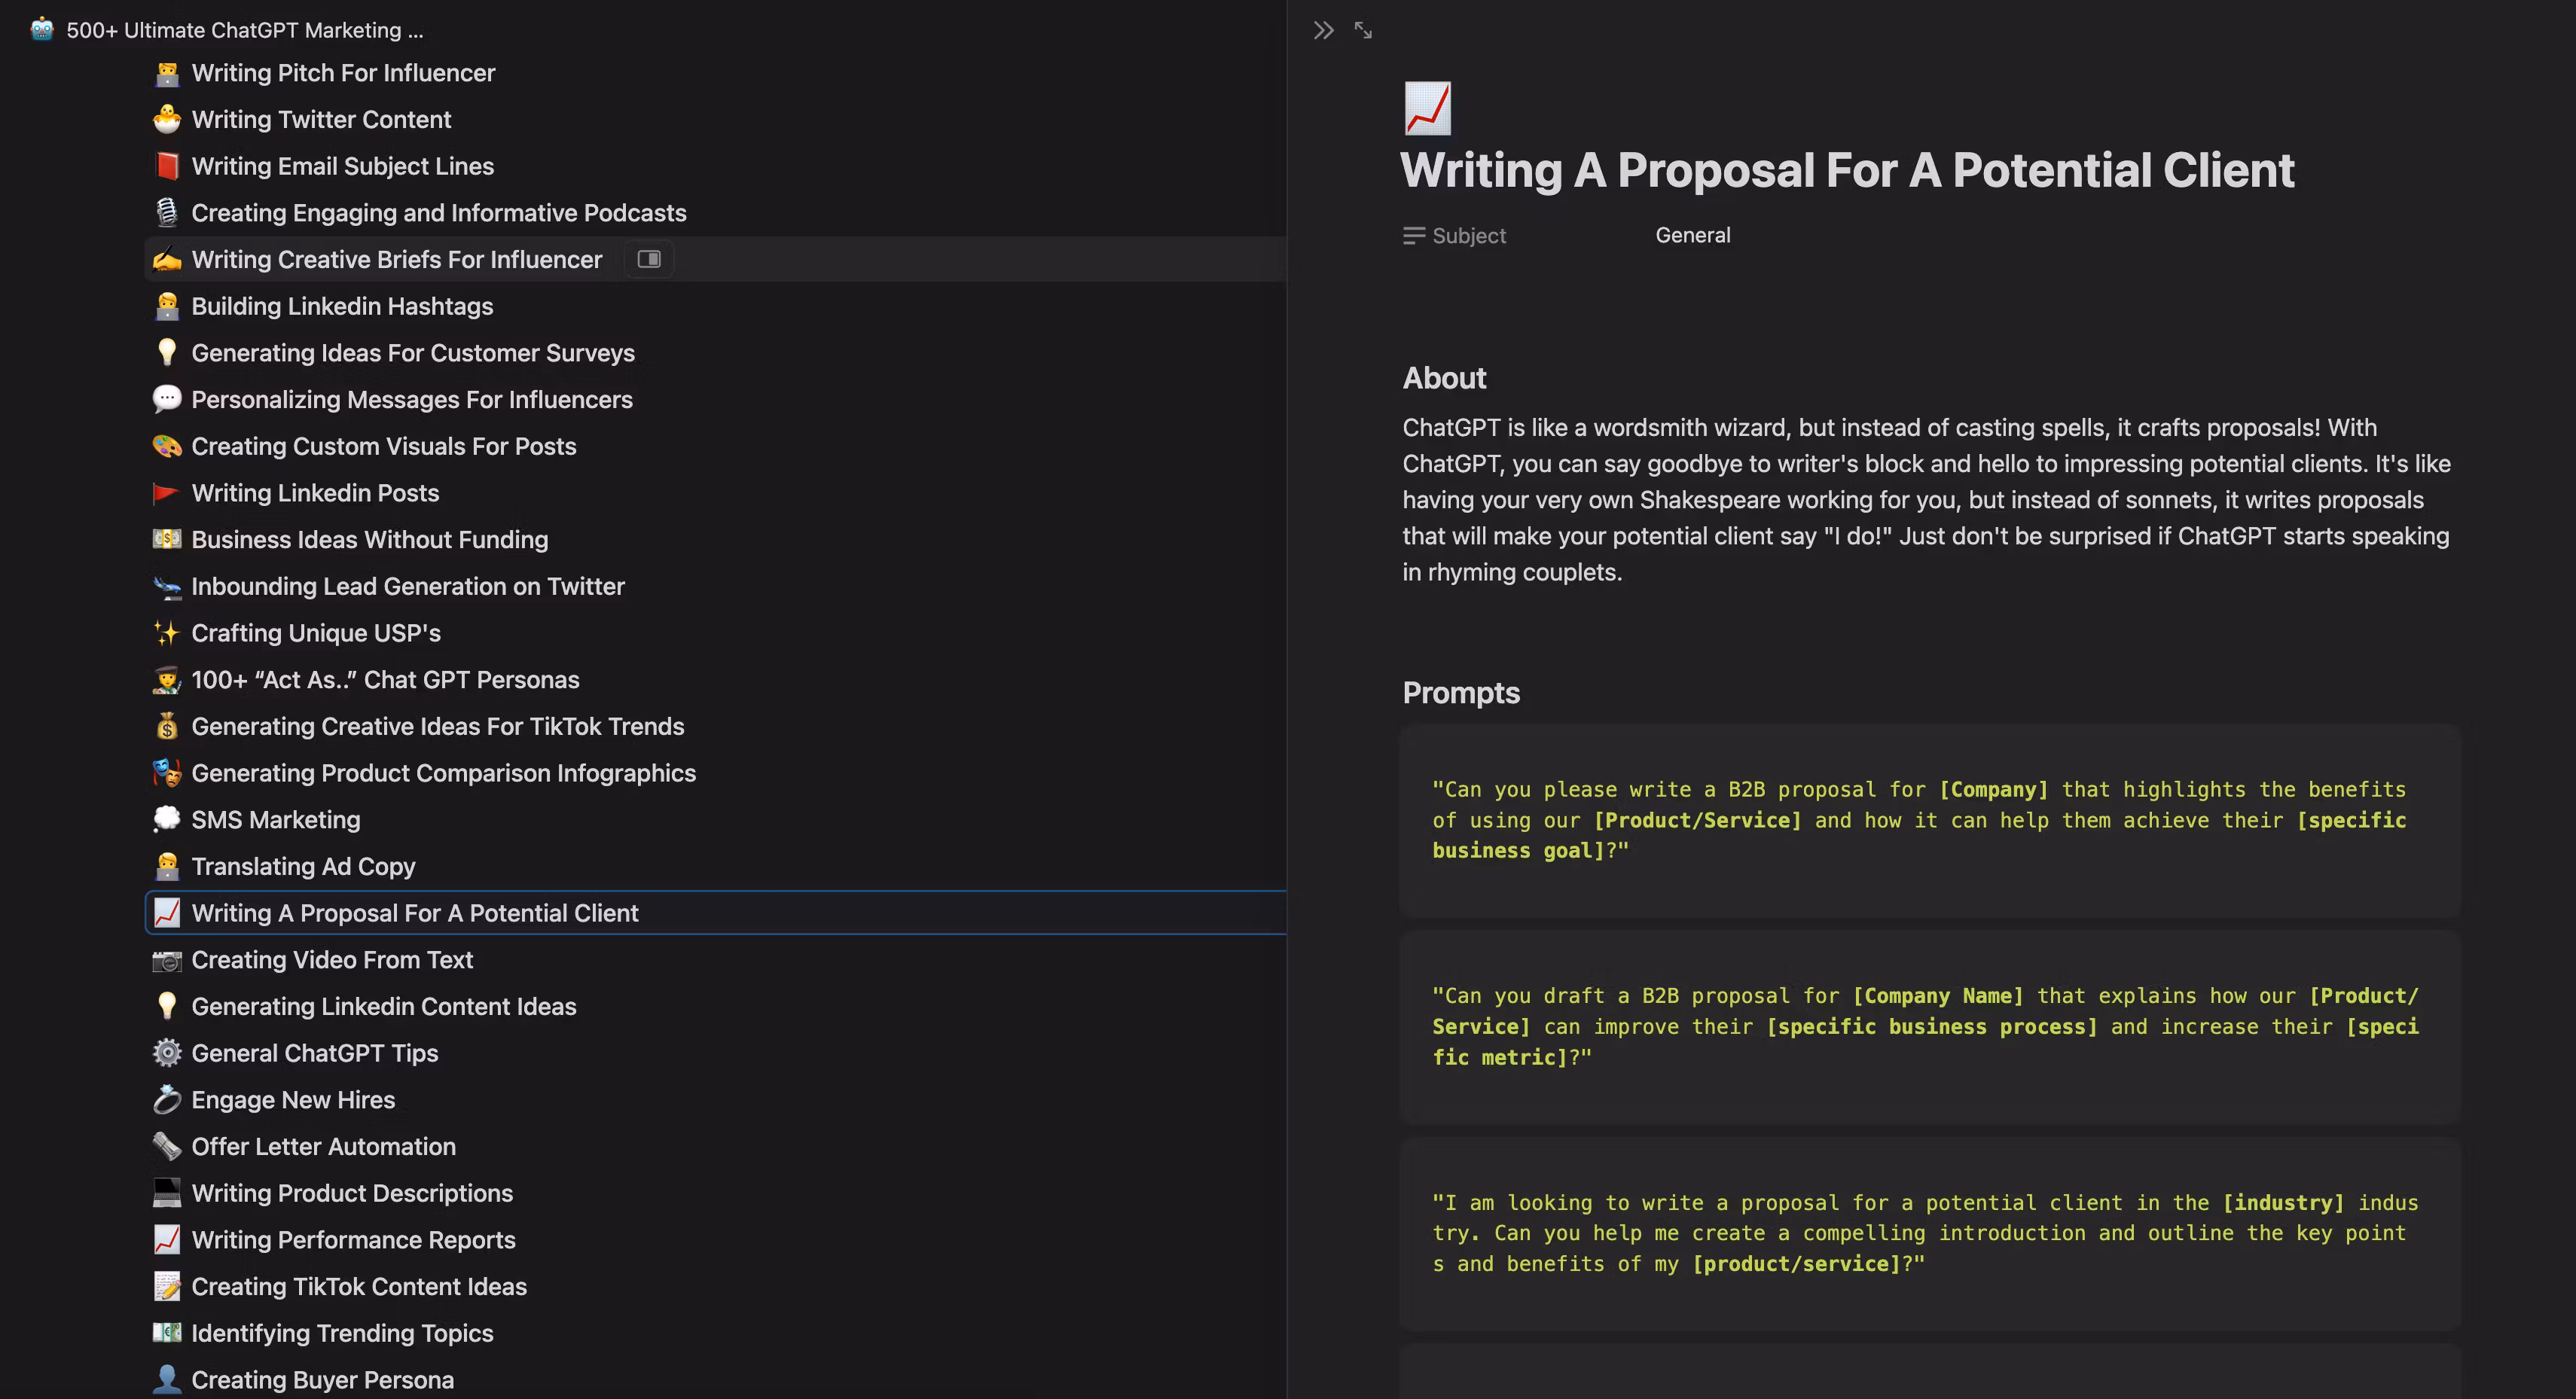This screenshot has width=2576, height=1399.
Task: Open Inbounding Lead Generation on Twitter
Action: (407, 586)
